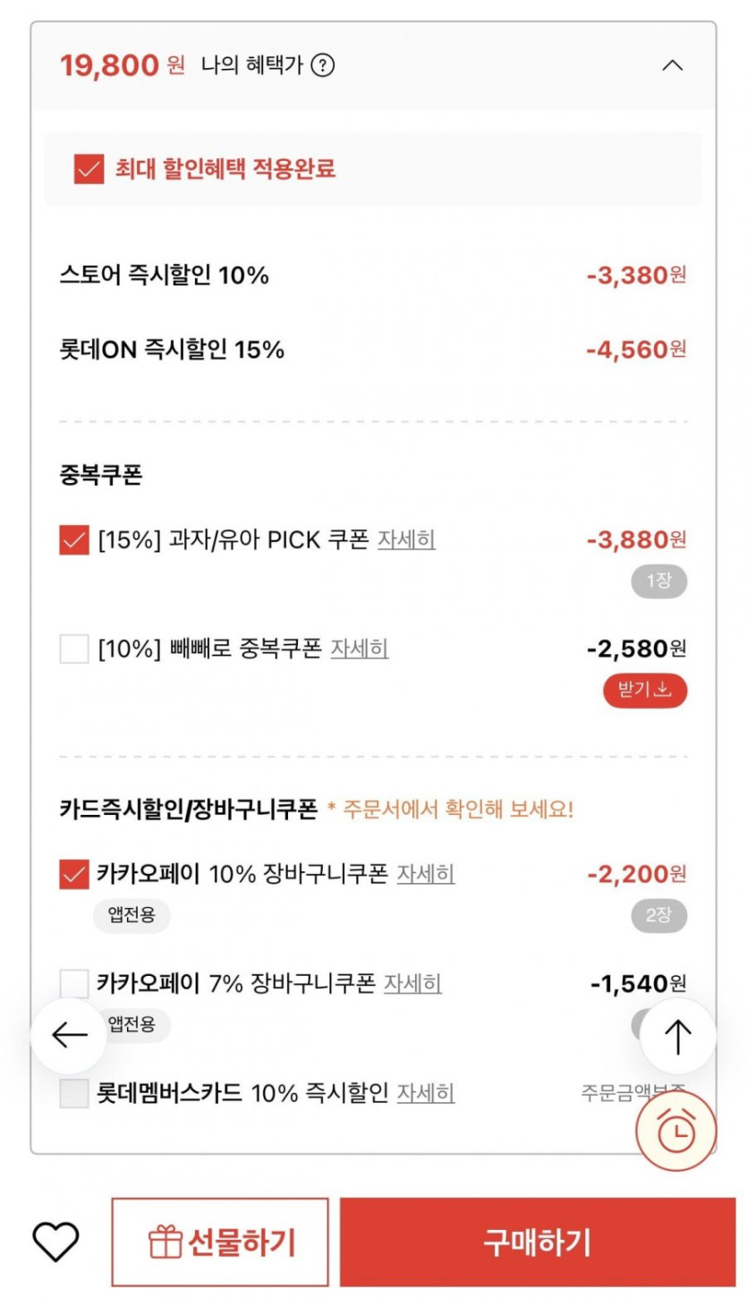The image size is (747, 1298).
Task: Tap download icon on 받기 badge
Action: tap(663, 690)
